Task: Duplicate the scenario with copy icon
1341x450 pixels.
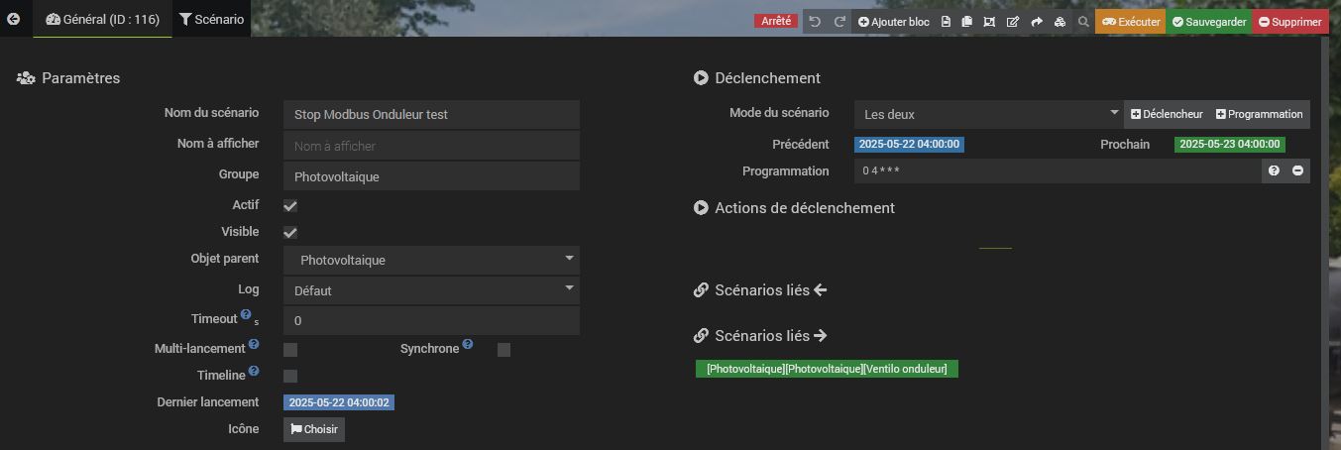Action: pos(967,21)
